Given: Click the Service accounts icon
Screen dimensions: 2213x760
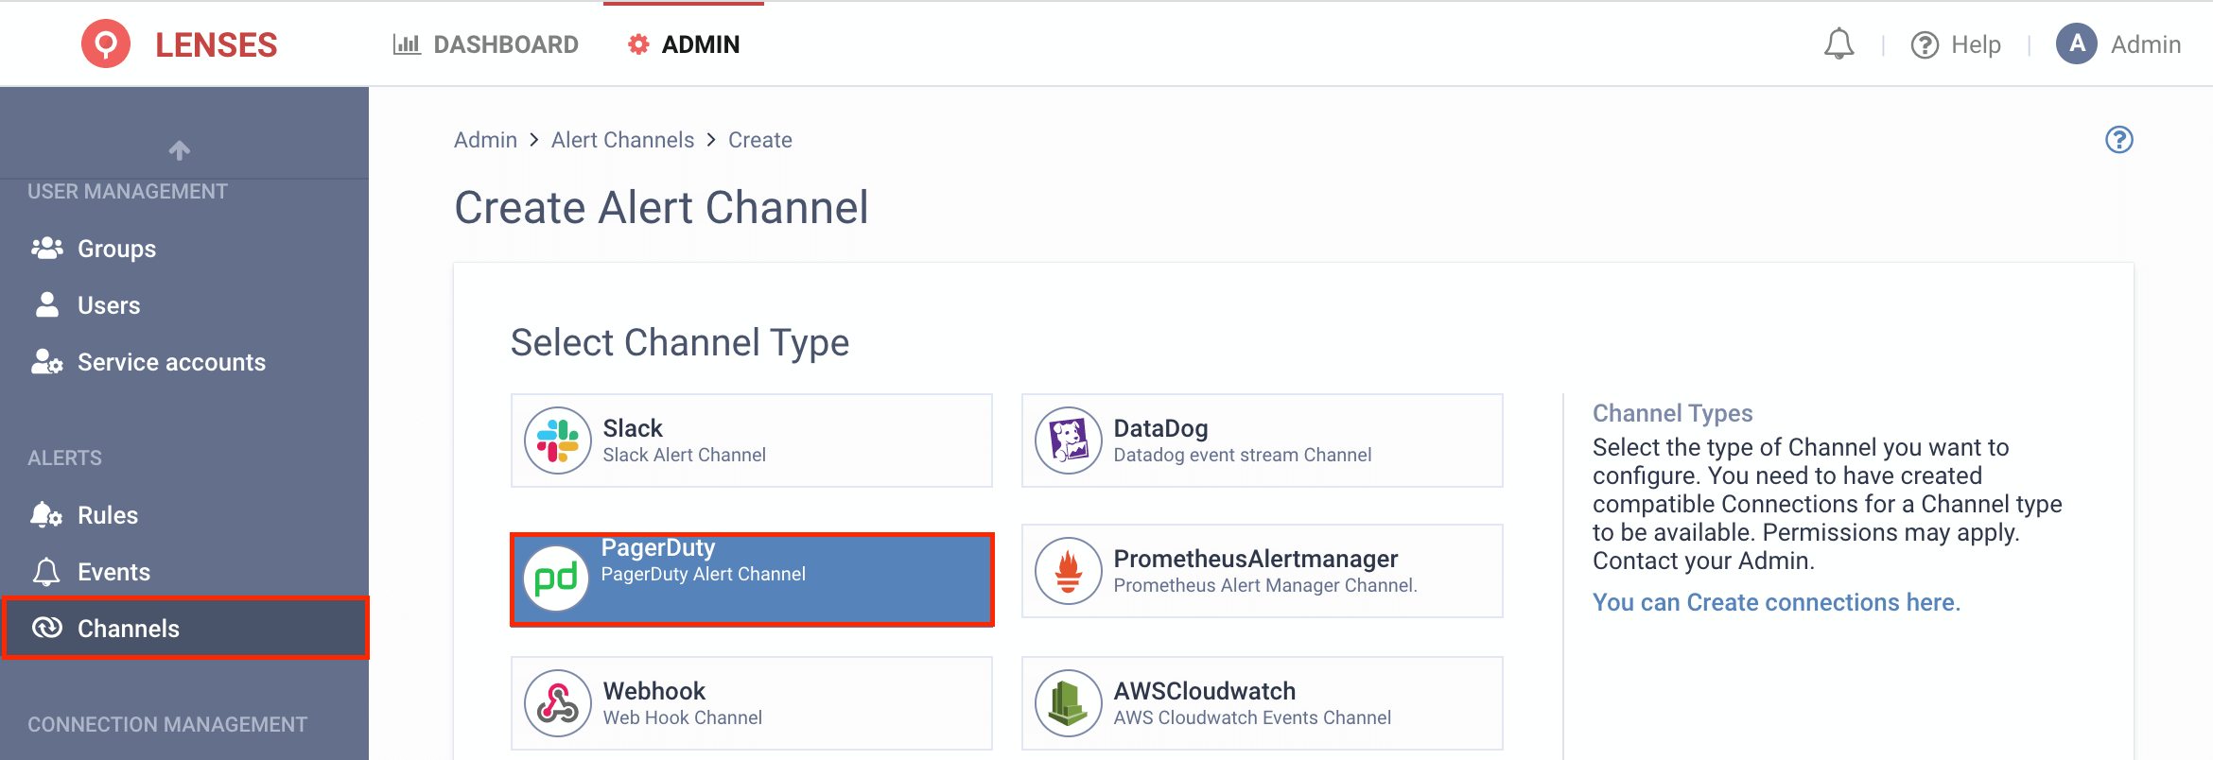Looking at the screenshot, I should (x=46, y=362).
